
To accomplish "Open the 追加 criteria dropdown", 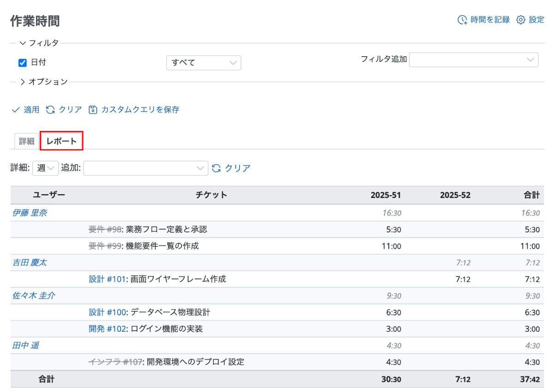I will pyautogui.click(x=145, y=168).
